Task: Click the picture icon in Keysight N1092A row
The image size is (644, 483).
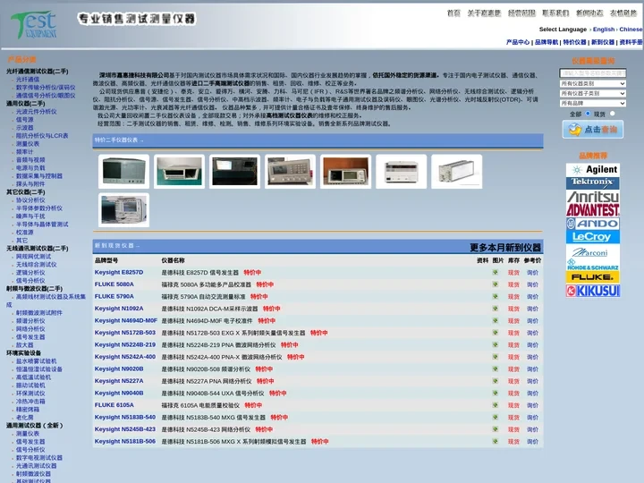Action: coord(496,309)
